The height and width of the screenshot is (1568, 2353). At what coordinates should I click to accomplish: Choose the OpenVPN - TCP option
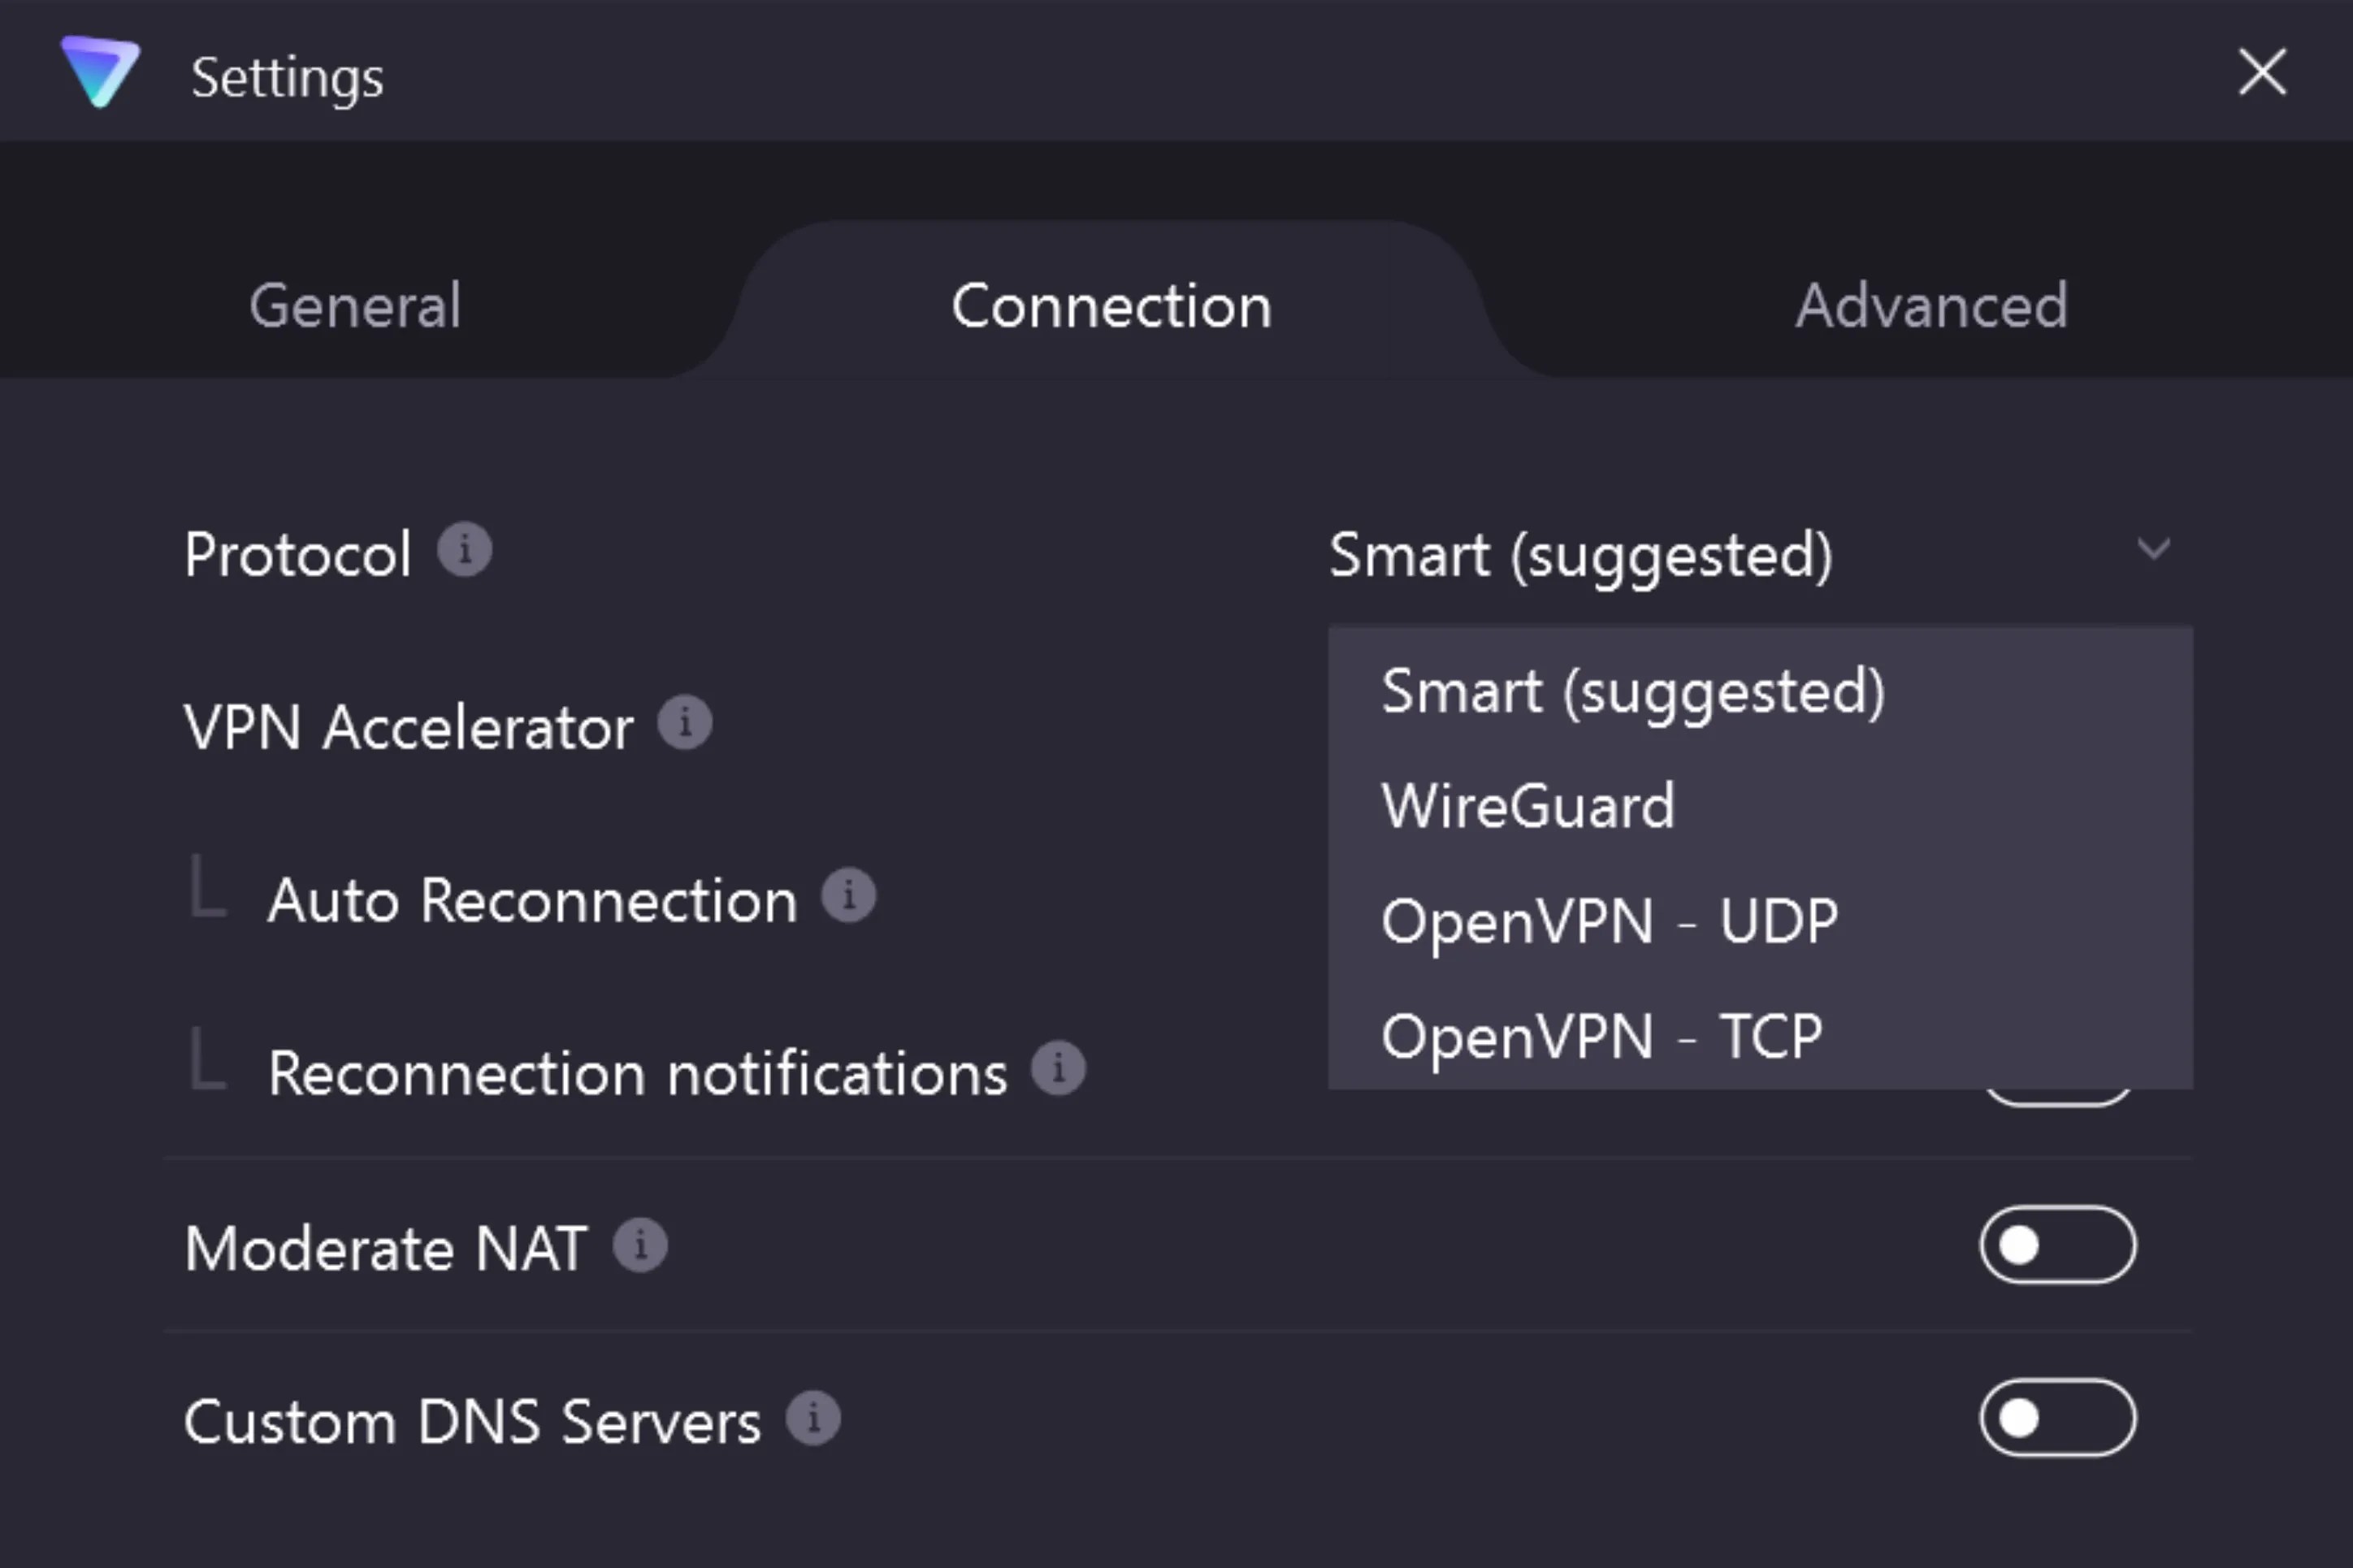point(1602,1036)
